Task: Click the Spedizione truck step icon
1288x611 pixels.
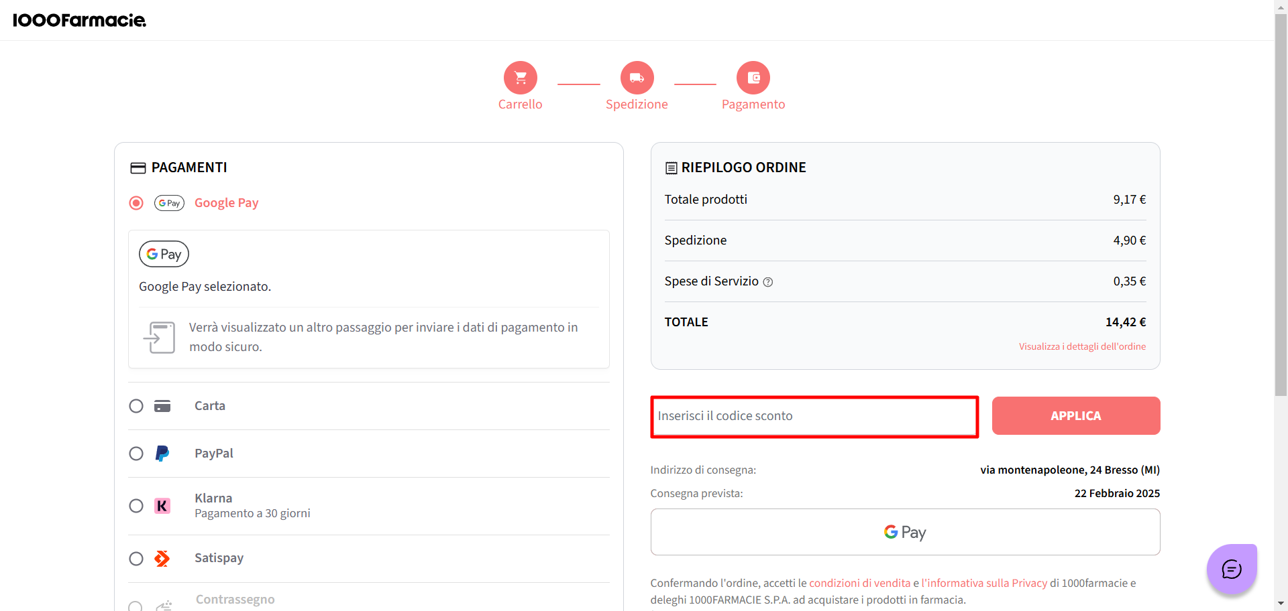Action: coord(637,78)
